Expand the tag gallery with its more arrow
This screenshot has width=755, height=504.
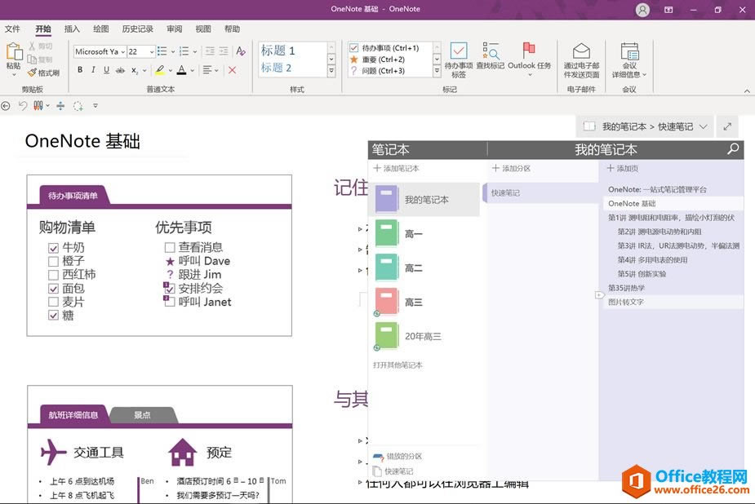(x=436, y=70)
